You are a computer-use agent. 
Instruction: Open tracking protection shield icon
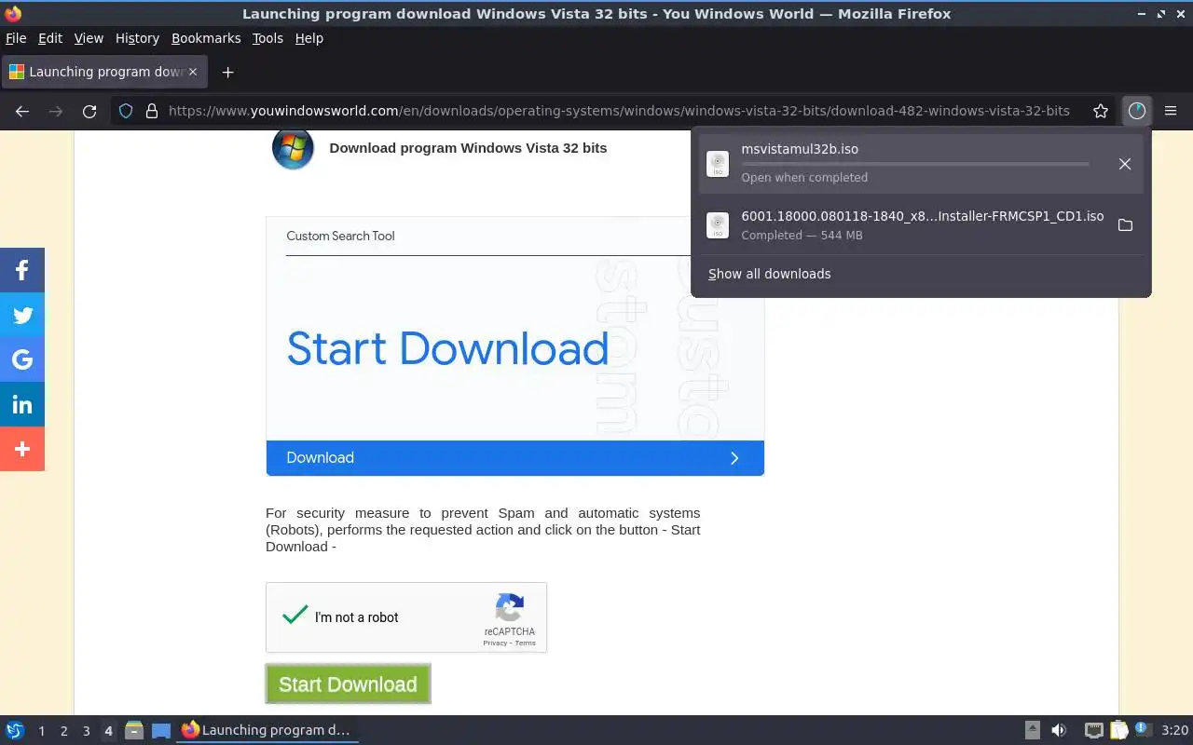(x=126, y=111)
